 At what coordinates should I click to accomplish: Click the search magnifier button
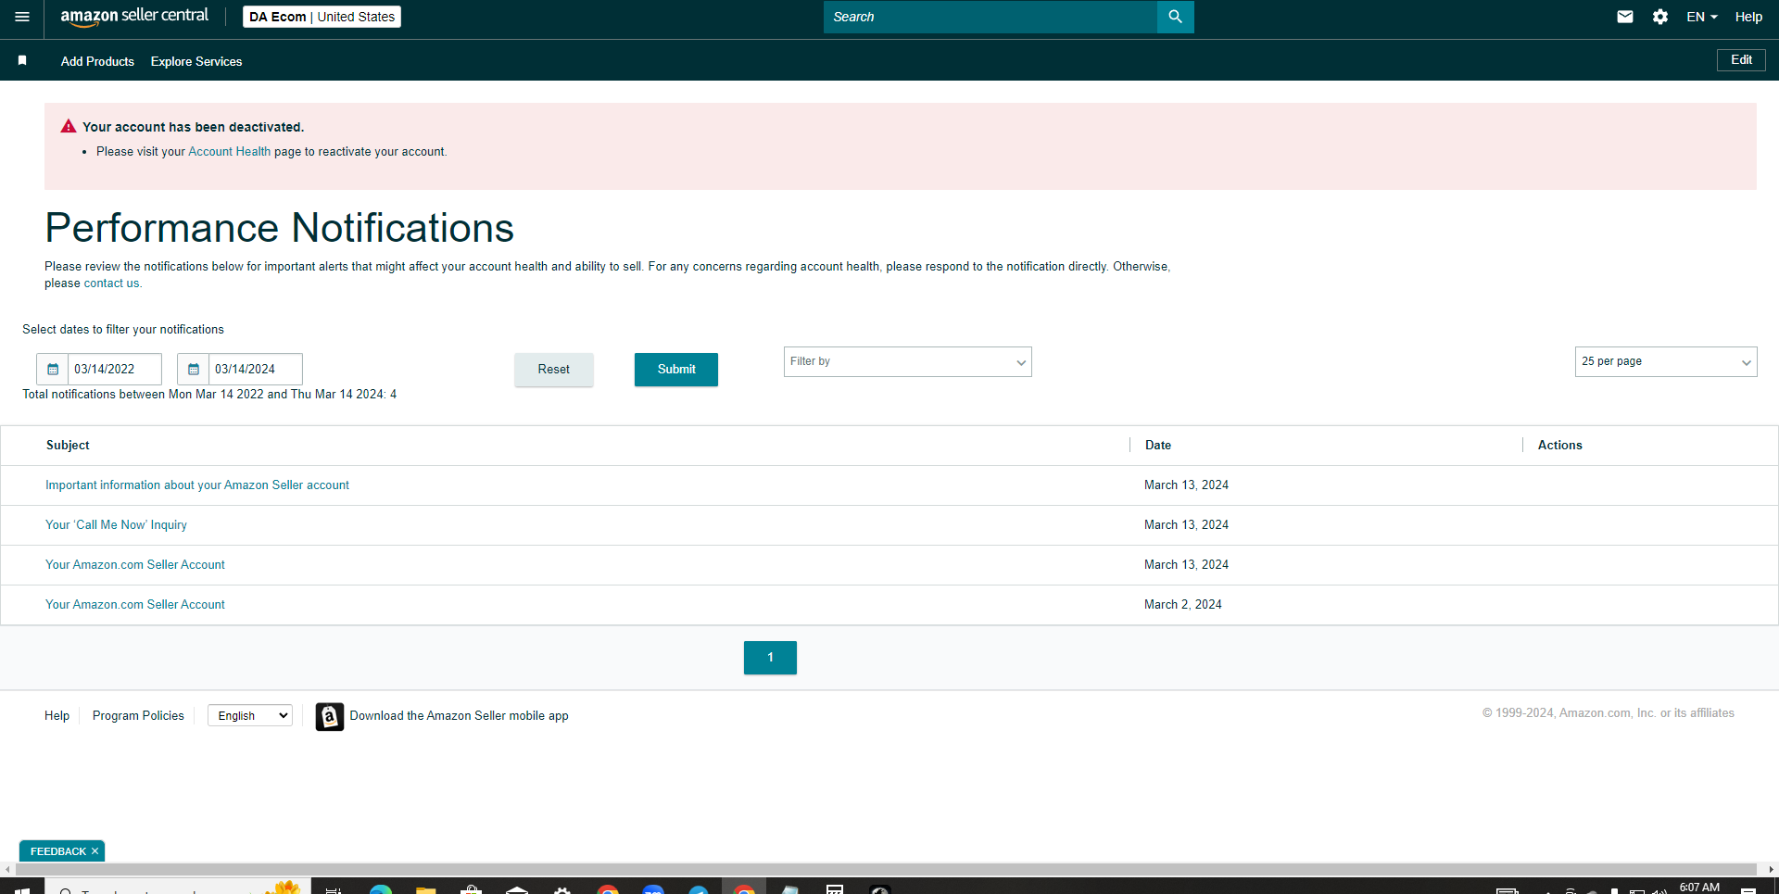pos(1175,17)
